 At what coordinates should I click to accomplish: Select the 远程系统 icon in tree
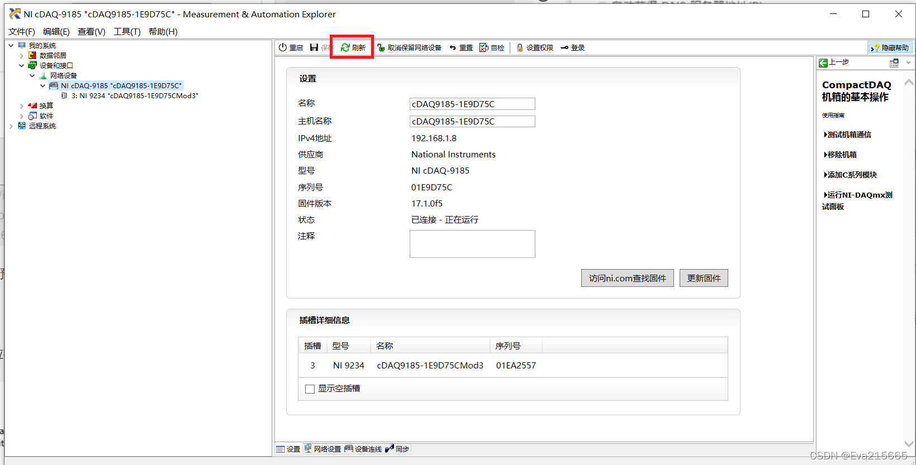point(22,126)
